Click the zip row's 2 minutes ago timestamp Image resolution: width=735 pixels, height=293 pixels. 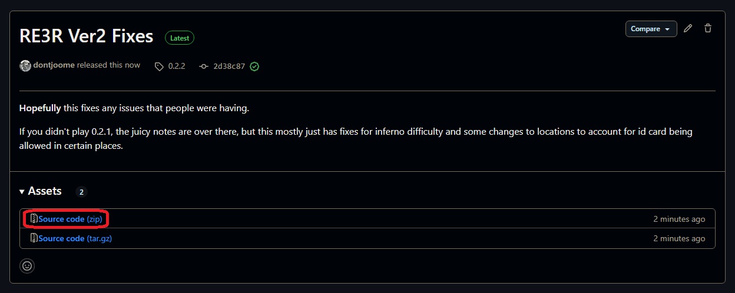(x=679, y=219)
